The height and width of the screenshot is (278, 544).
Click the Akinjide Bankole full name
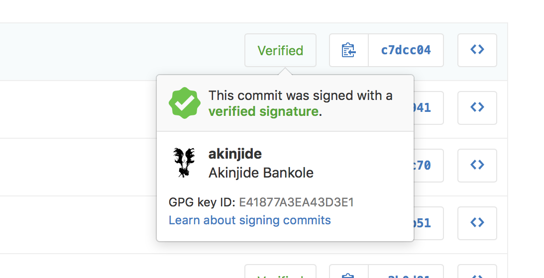click(261, 173)
